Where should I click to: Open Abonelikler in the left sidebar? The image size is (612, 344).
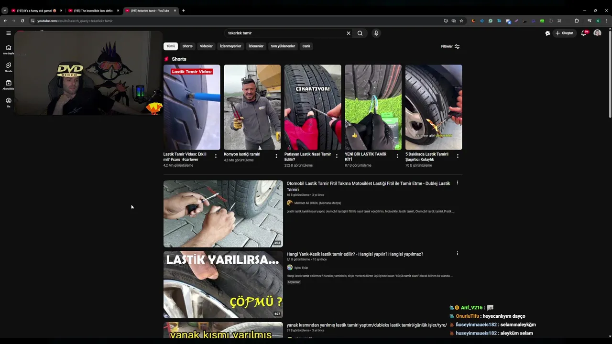pos(8,85)
